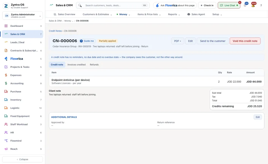Open the PDF options dropdown
Screen dimensions: 268x164
(178, 41)
